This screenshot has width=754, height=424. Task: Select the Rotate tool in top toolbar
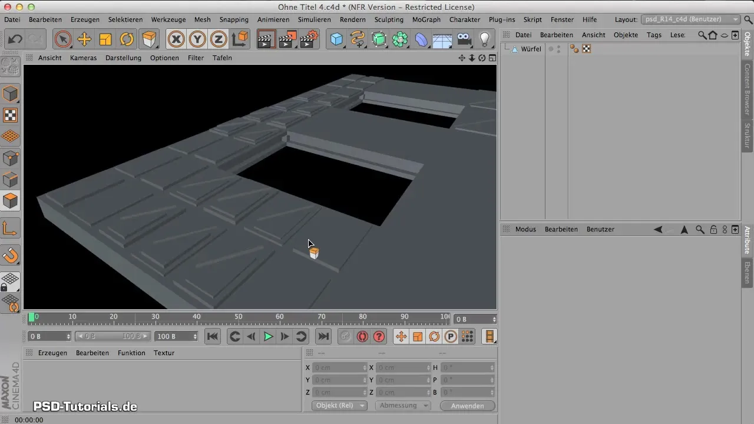tap(127, 39)
